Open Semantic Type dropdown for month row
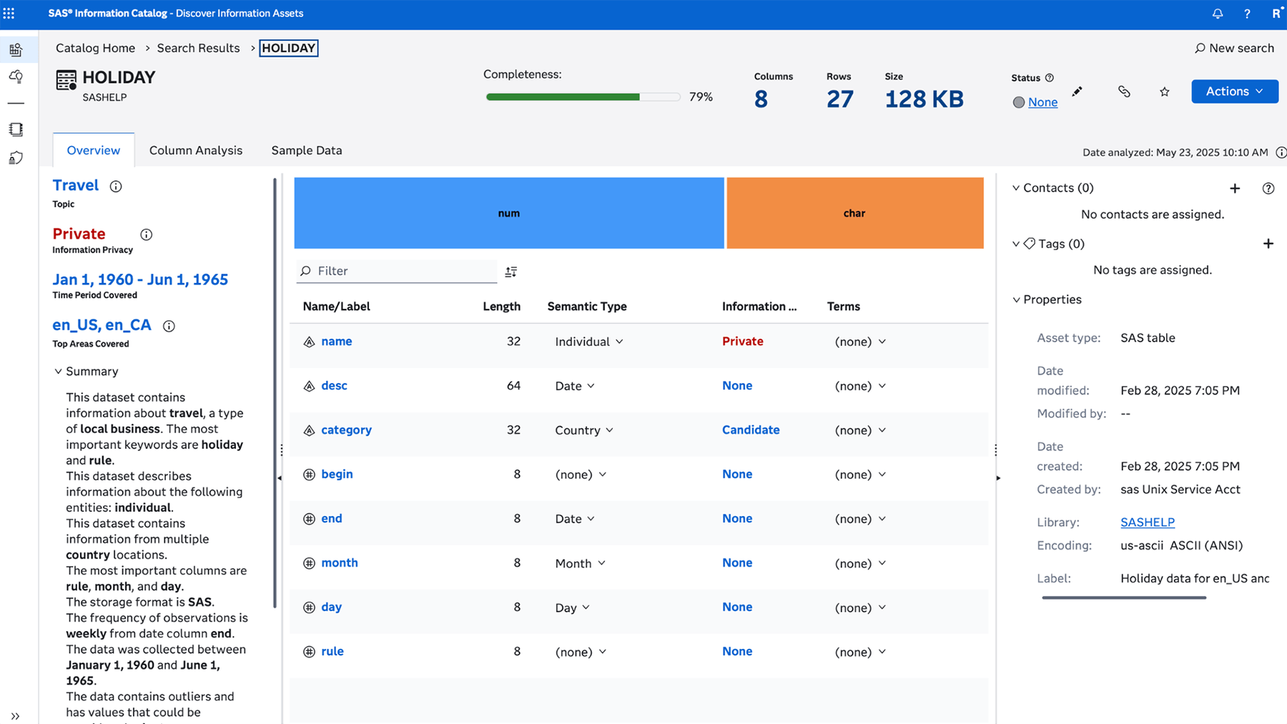This screenshot has height=724, width=1287. (x=580, y=563)
